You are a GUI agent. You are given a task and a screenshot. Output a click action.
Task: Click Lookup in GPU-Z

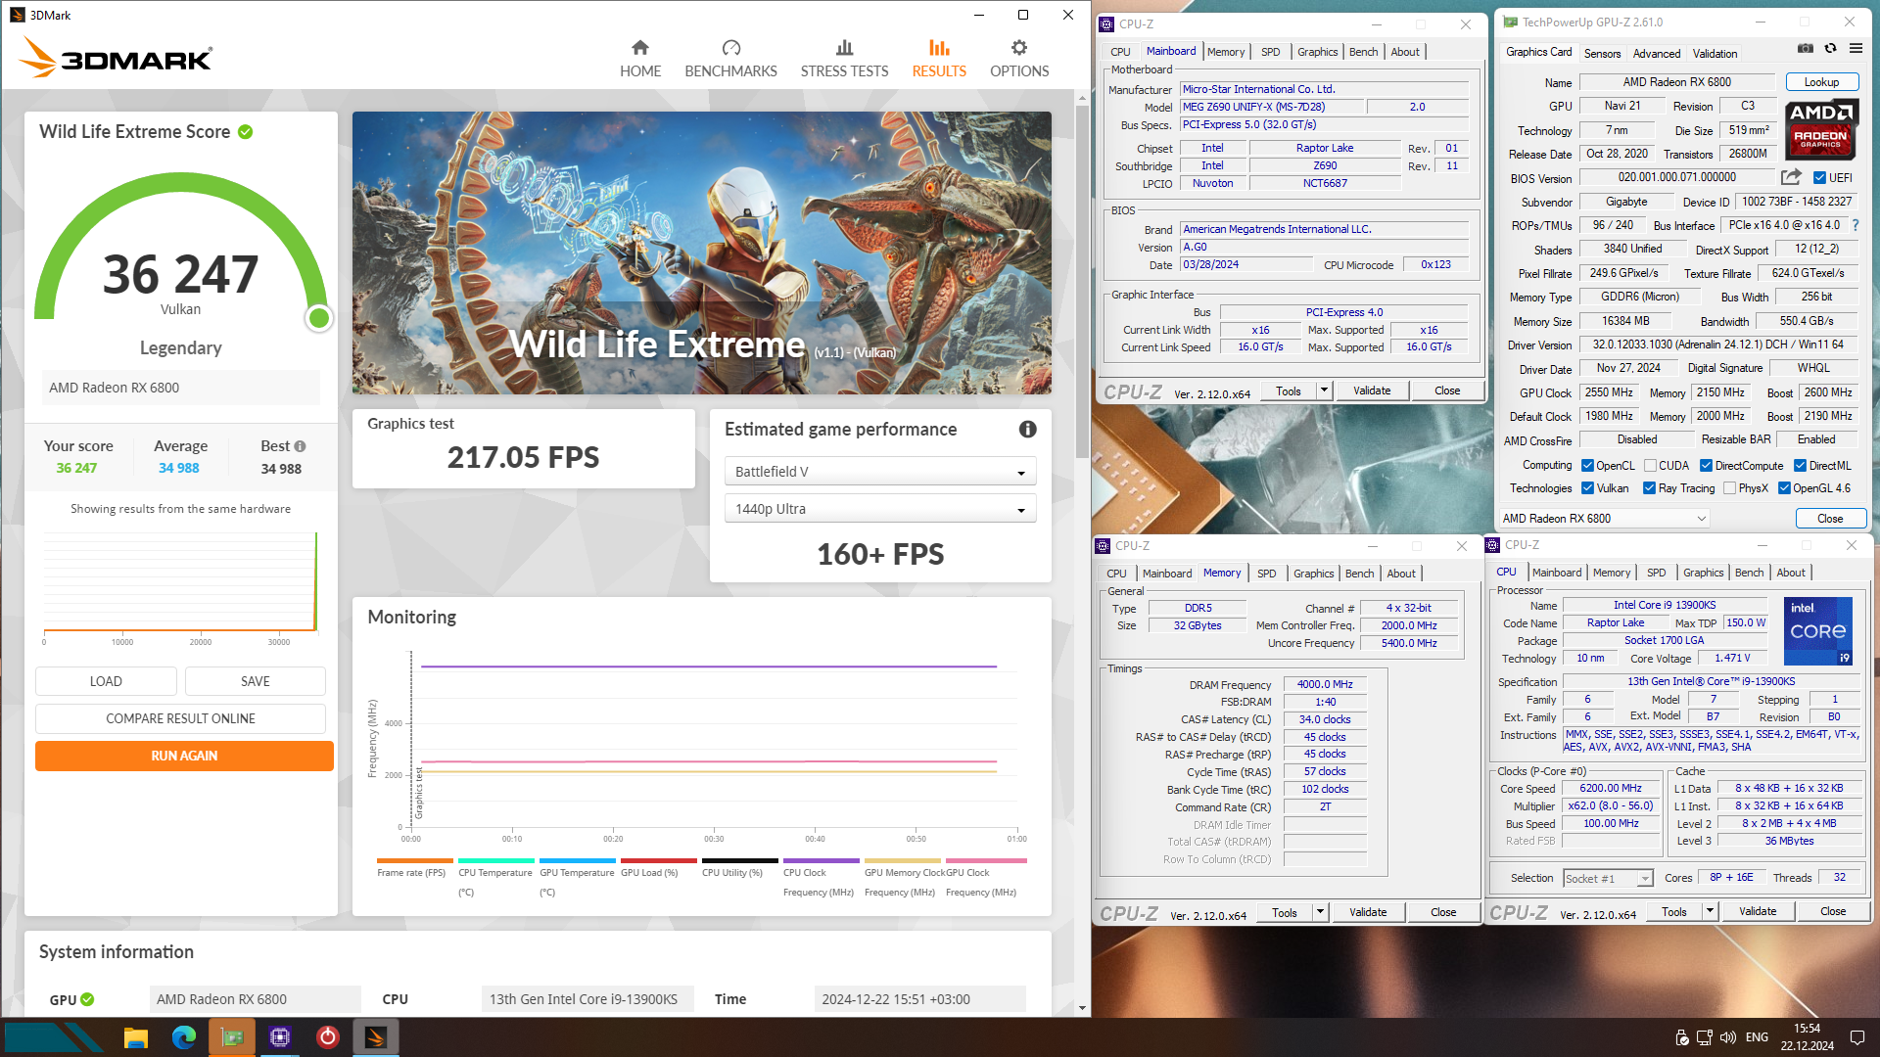tap(1821, 82)
